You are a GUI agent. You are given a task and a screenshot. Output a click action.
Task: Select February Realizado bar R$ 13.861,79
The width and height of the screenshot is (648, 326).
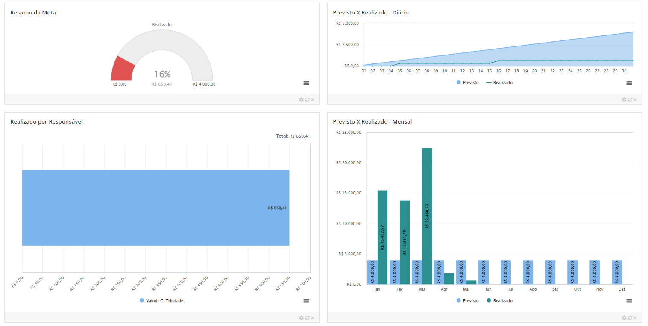click(x=405, y=242)
